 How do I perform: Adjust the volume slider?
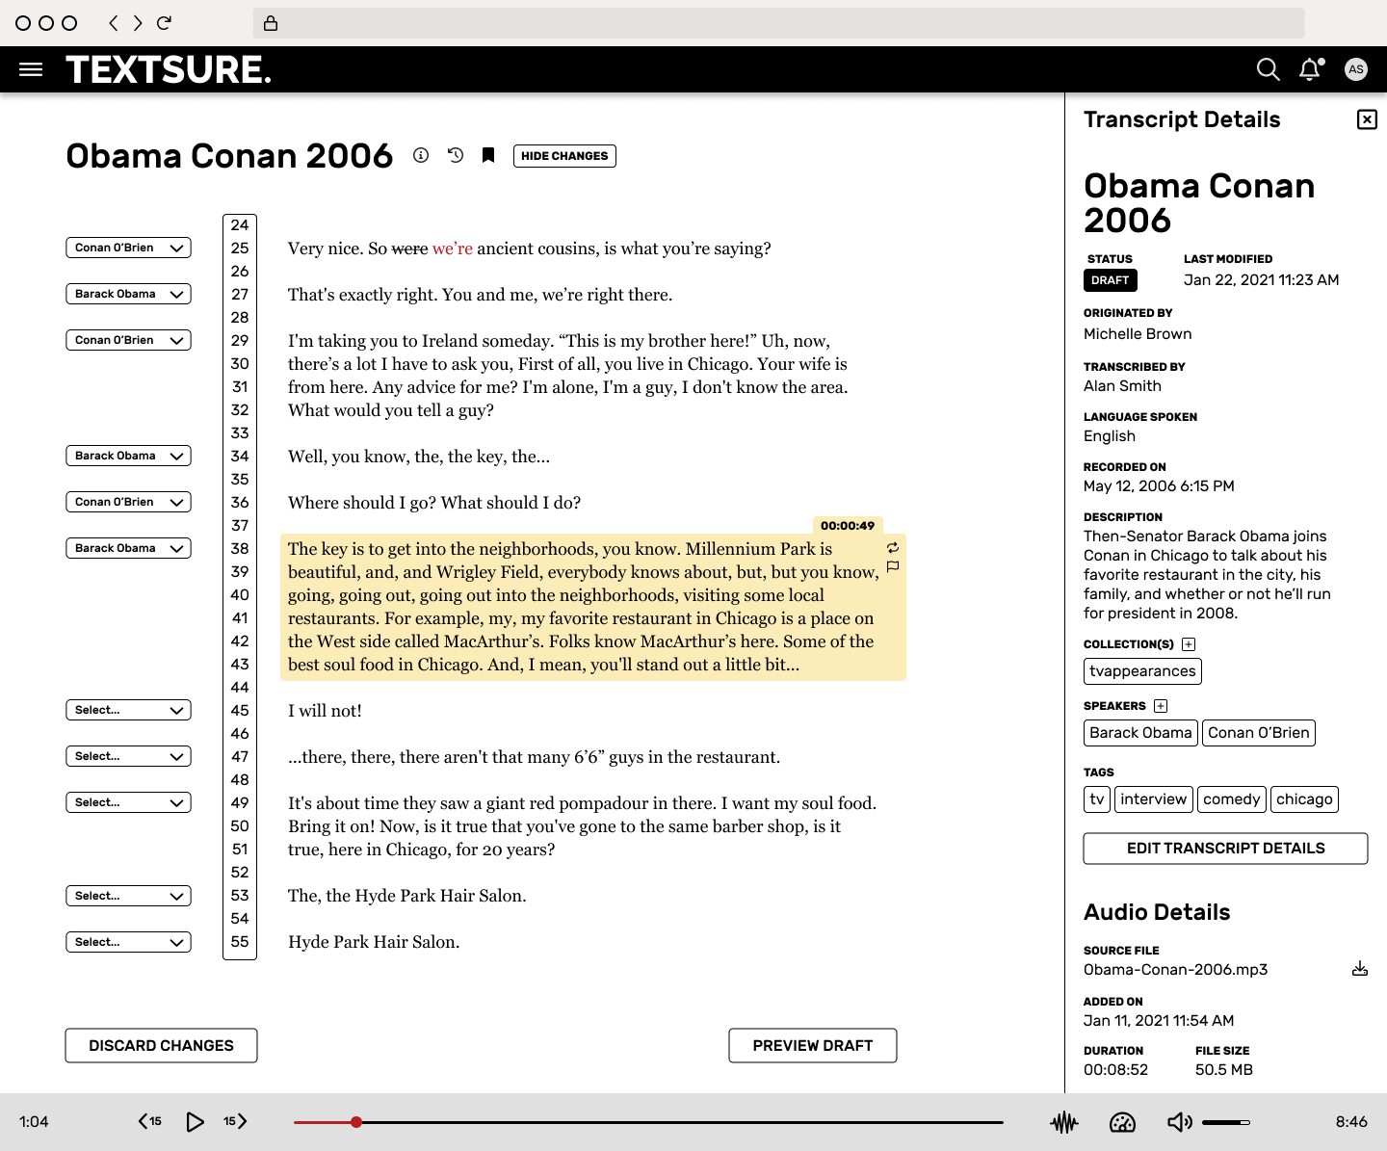(x=1226, y=1122)
